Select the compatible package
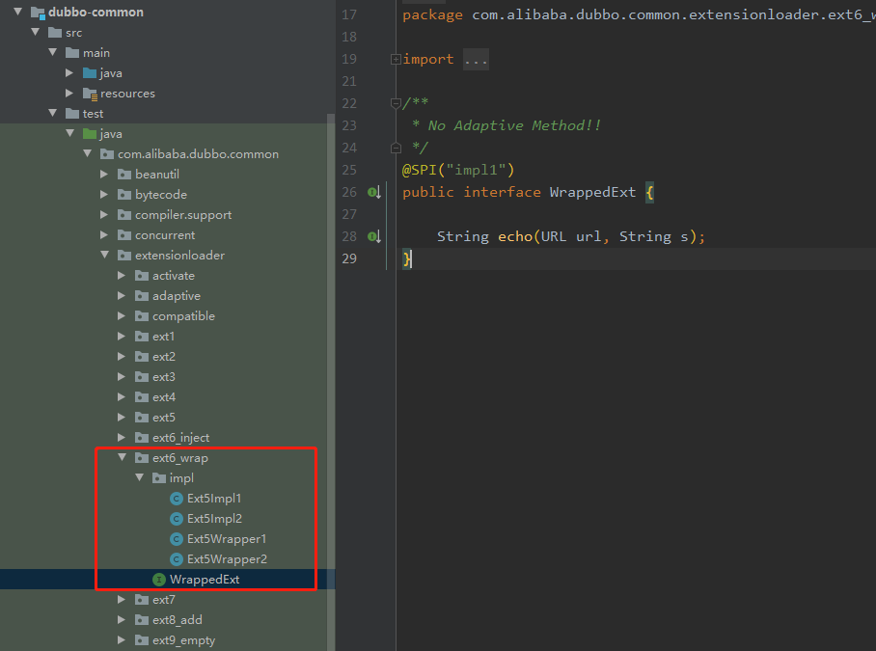Screen dimensions: 876x651 [184, 316]
